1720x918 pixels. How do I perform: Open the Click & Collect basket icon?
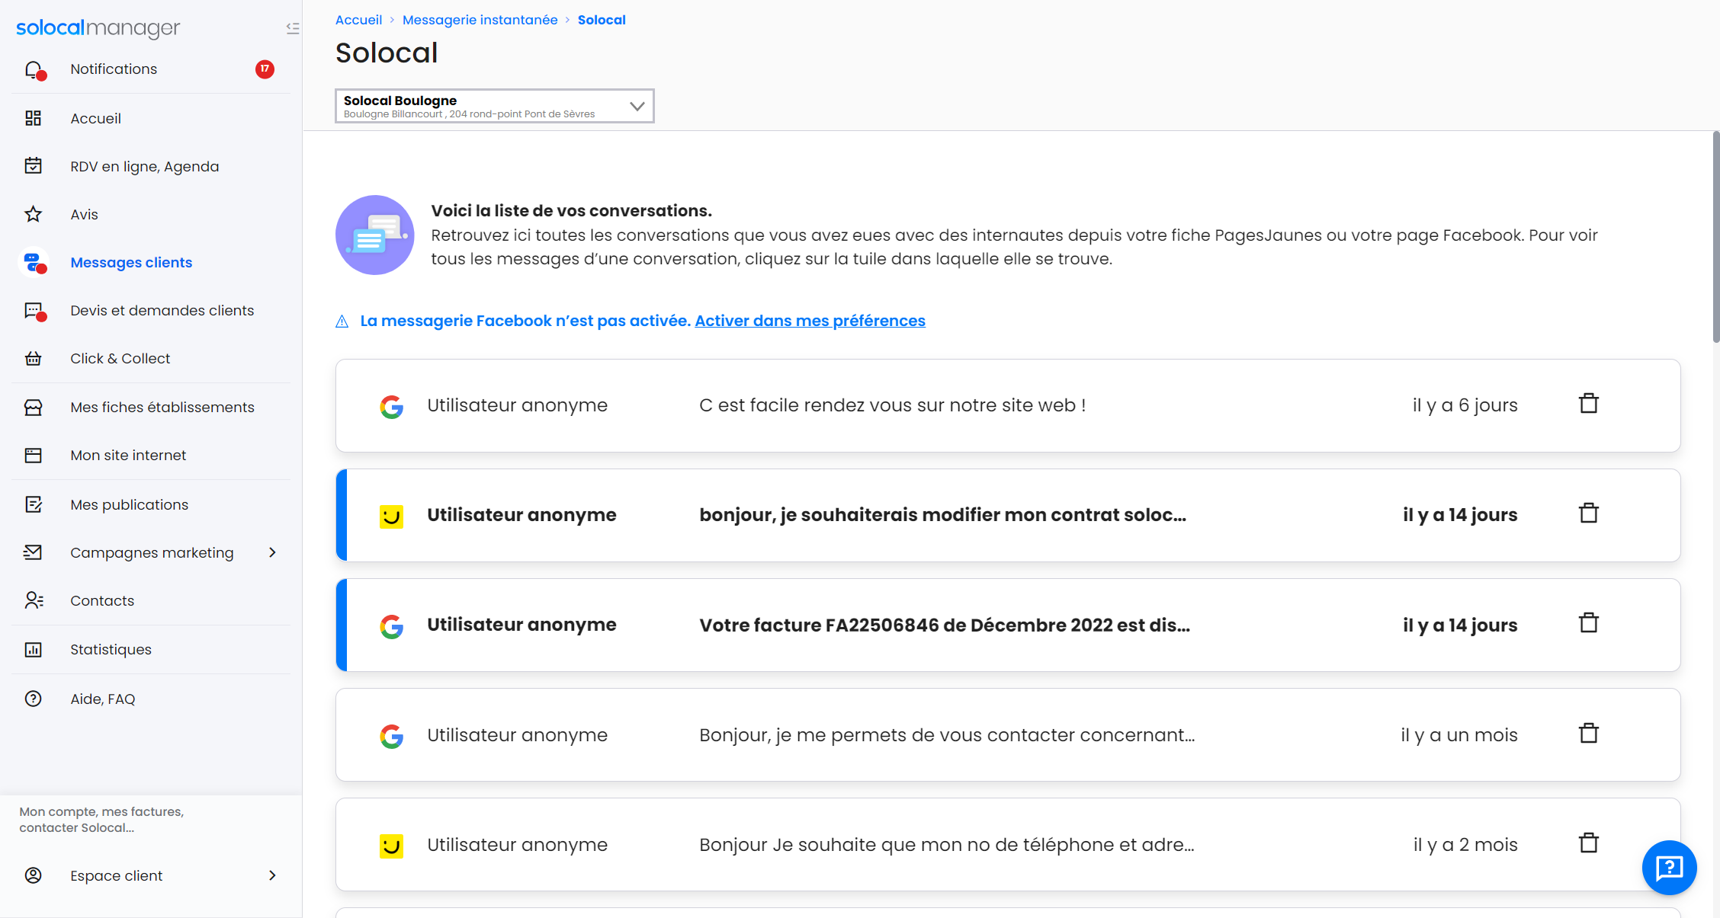pos(34,358)
